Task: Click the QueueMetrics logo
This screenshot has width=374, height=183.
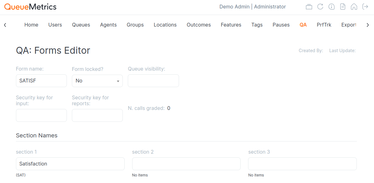Action: point(30,7)
